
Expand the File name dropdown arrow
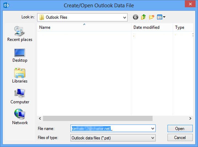(x=153, y=129)
